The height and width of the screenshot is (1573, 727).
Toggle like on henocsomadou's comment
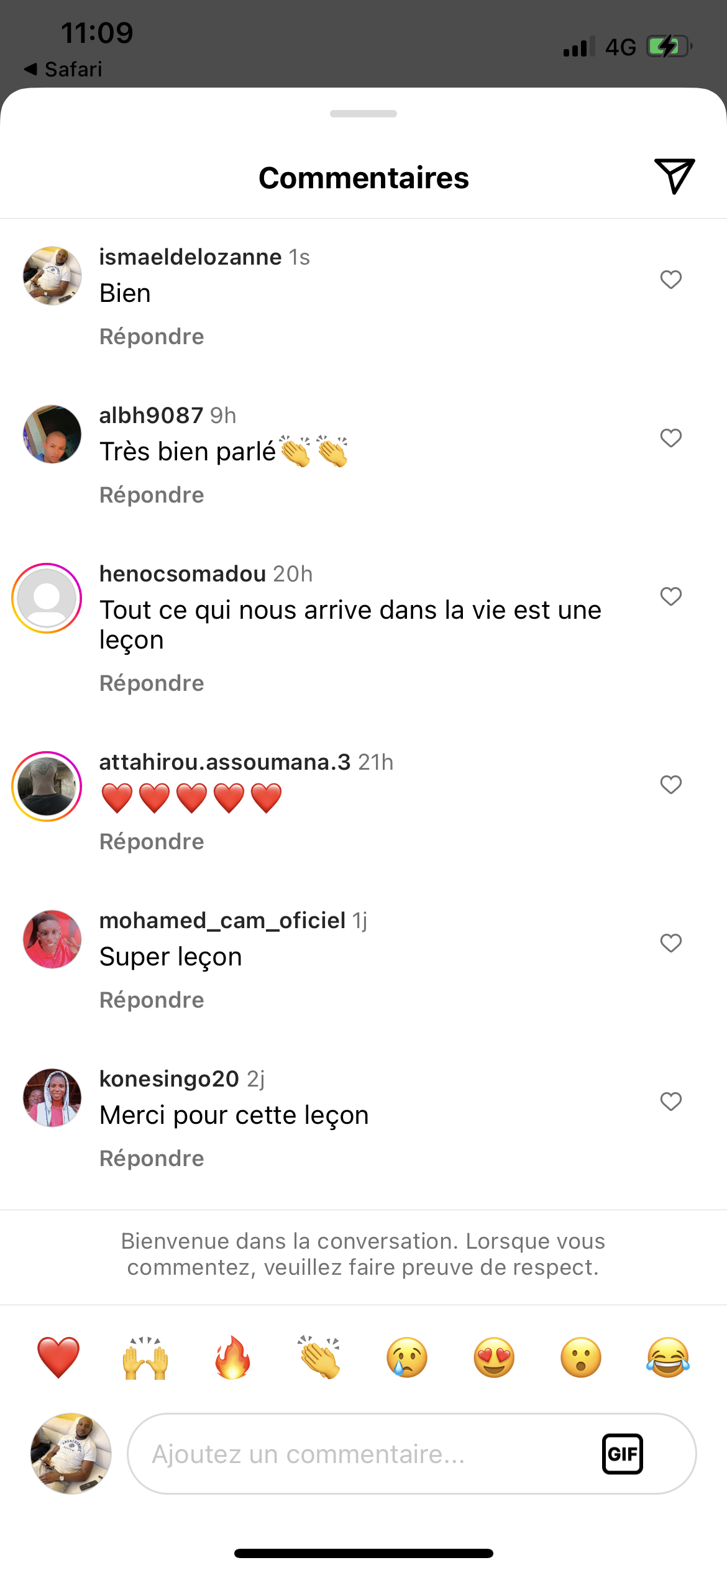click(670, 596)
